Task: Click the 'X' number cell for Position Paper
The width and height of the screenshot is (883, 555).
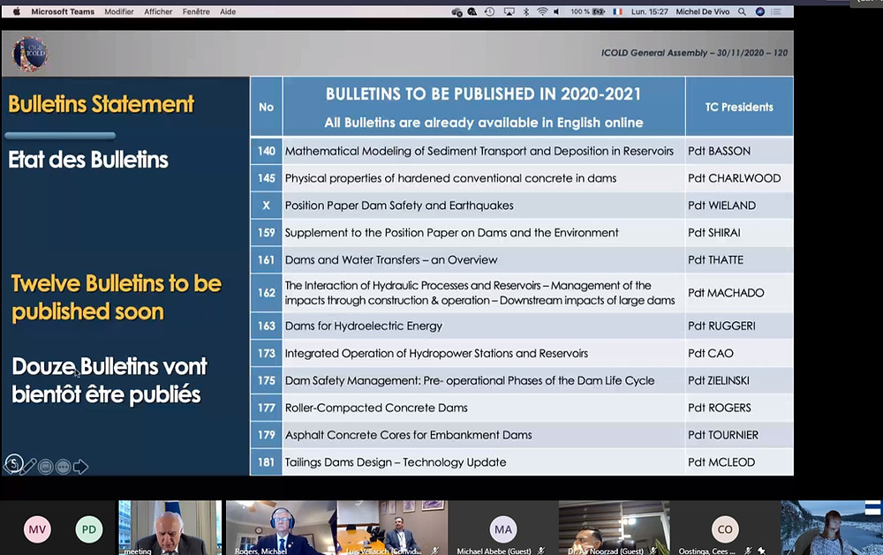Action: [267, 206]
